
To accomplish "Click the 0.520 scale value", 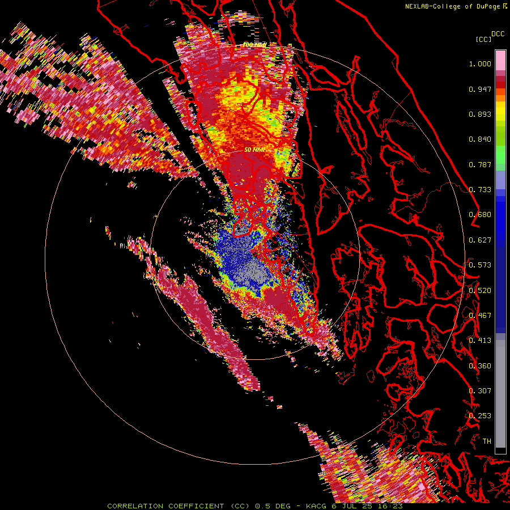I will pos(480,291).
